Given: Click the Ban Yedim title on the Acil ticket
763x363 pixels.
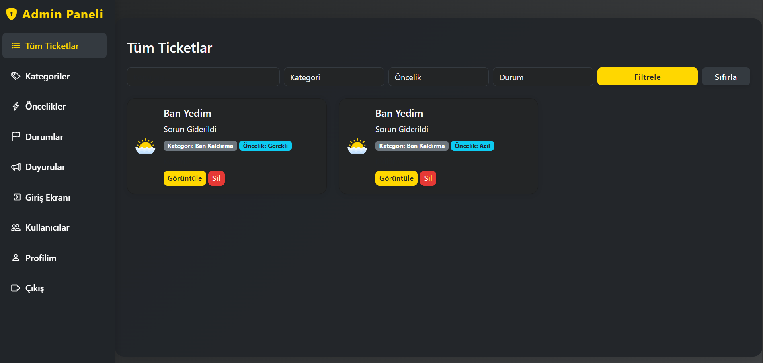Looking at the screenshot, I should coord(399,113).
